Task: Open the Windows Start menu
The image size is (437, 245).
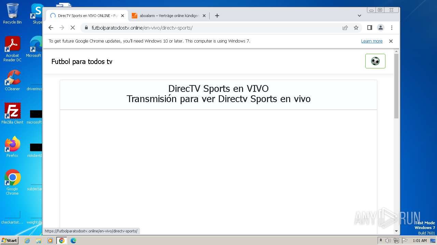Action: [9, 240]
